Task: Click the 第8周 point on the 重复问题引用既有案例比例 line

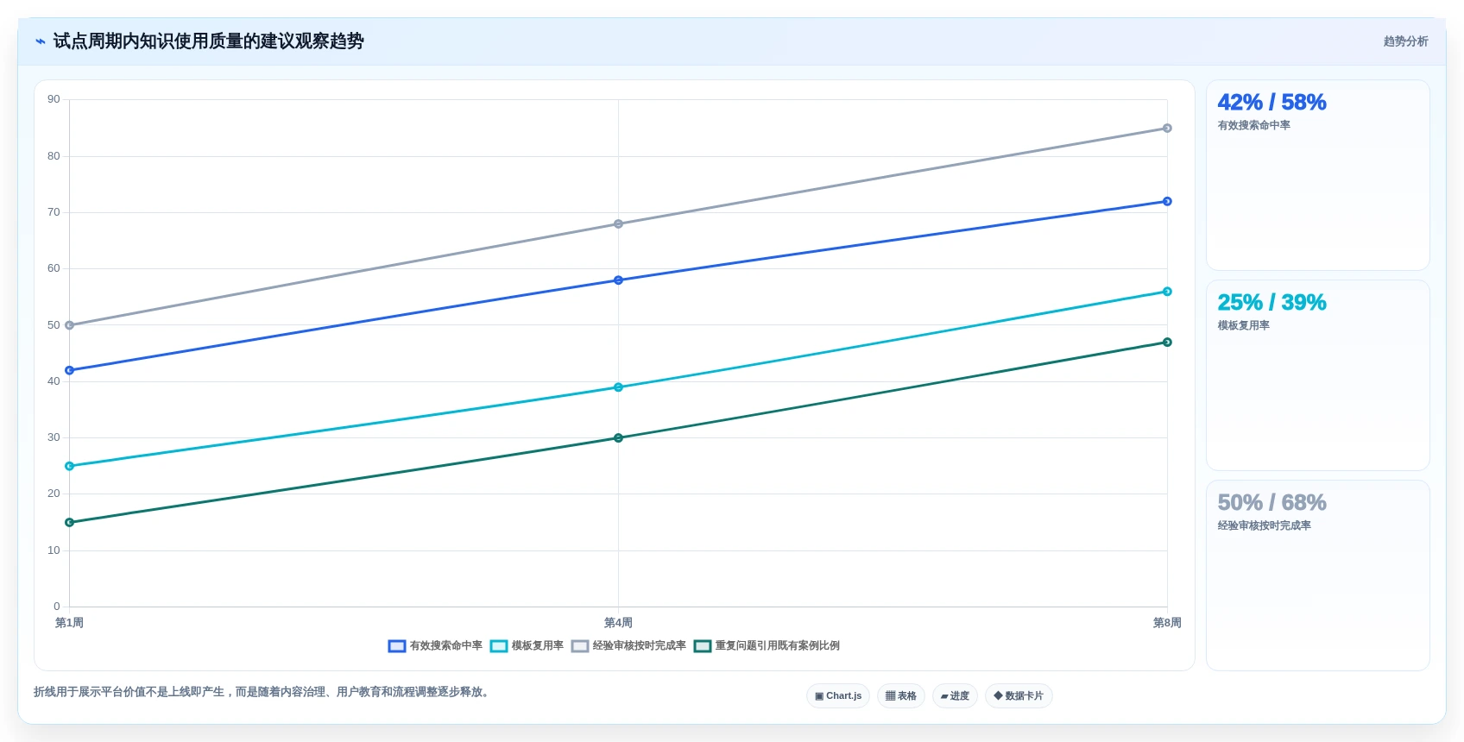Action: coord(1167,343)
